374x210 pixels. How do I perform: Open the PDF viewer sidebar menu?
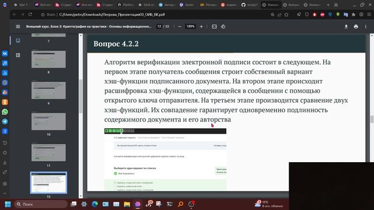pyautogui.click(x=18, y=26)
